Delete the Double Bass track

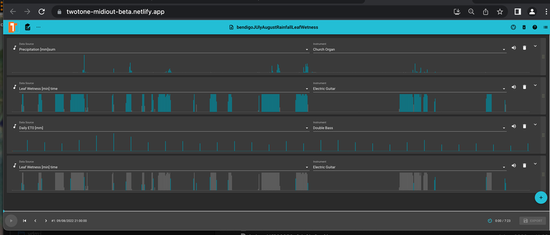pyautogui.click(x=524, y=126)
